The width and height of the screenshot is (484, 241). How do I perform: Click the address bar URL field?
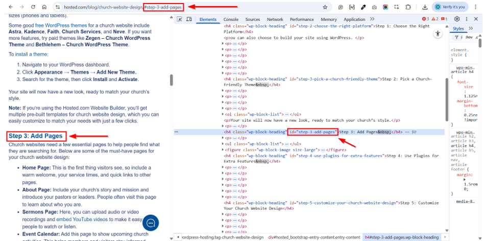point(191,7)
